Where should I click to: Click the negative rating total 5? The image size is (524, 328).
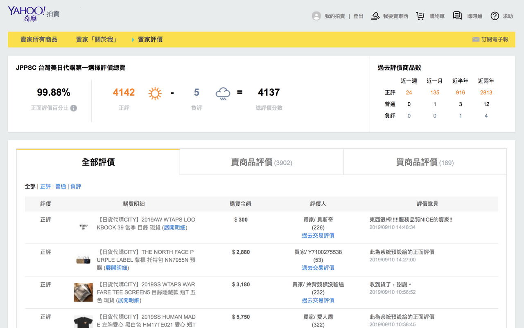(196, 92)
